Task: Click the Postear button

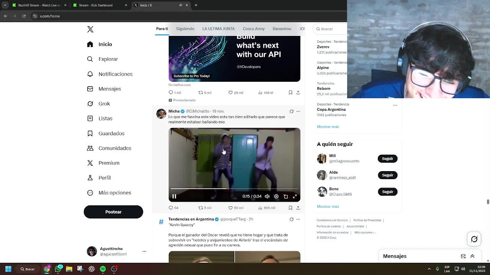Action: tap(113, 212)
